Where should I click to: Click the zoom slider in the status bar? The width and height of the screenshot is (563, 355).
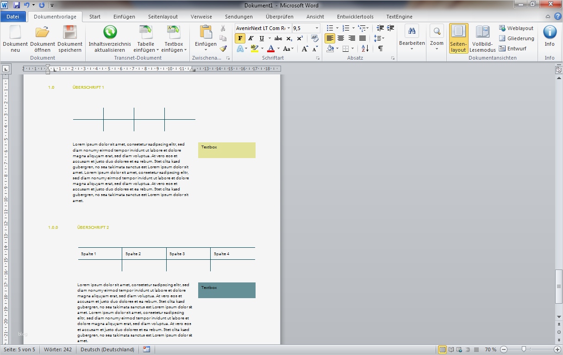point(524,349)
